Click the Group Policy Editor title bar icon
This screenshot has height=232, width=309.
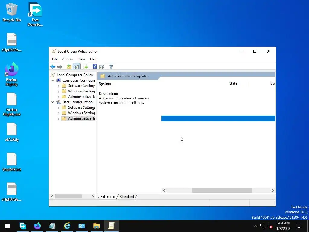[53, 51]
